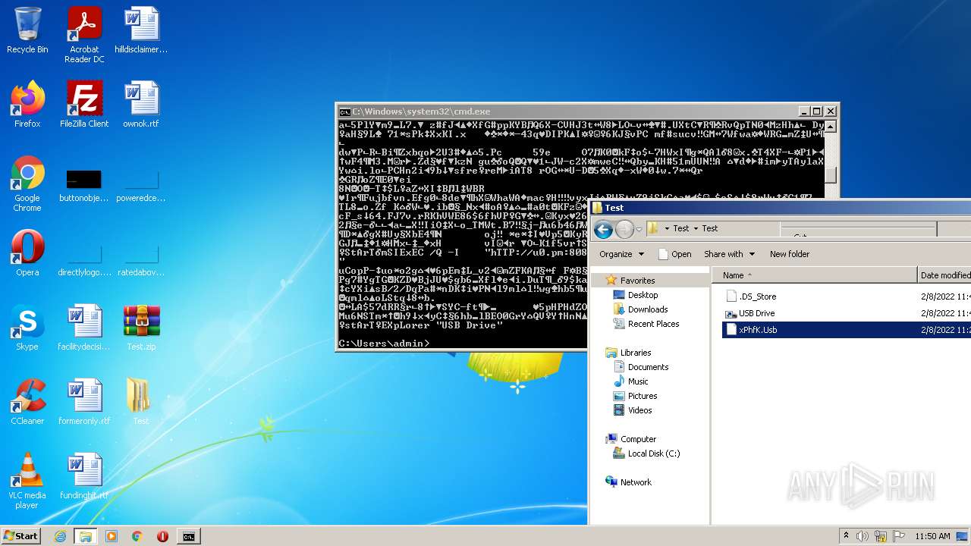Select the Test.zip WinRAR archive

pyautogui.click(x=141, y=328)
